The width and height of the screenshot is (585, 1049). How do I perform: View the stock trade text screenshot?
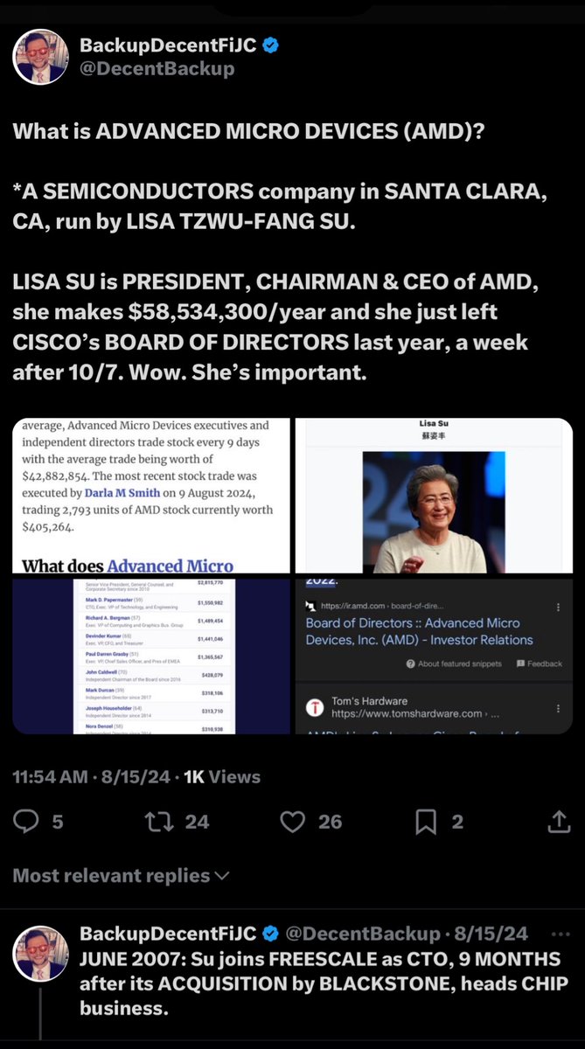150,496
